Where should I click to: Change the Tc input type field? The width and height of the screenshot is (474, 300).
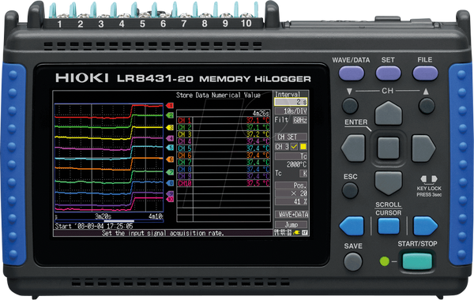point(291,156)
